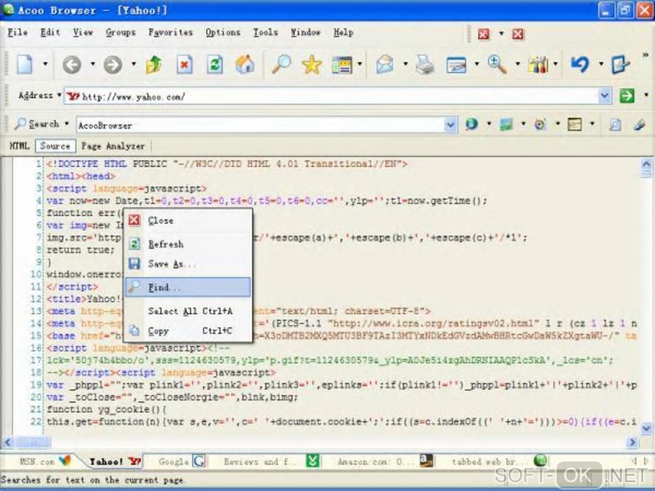Open the tools cleanup icon
This screenshot has width=655, height=491.
[538, 65]
